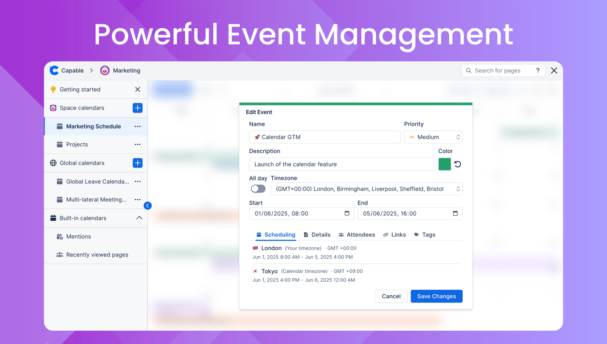Click the Mentions calendar icon
607x344 pixels.
[x=60, y=237]
